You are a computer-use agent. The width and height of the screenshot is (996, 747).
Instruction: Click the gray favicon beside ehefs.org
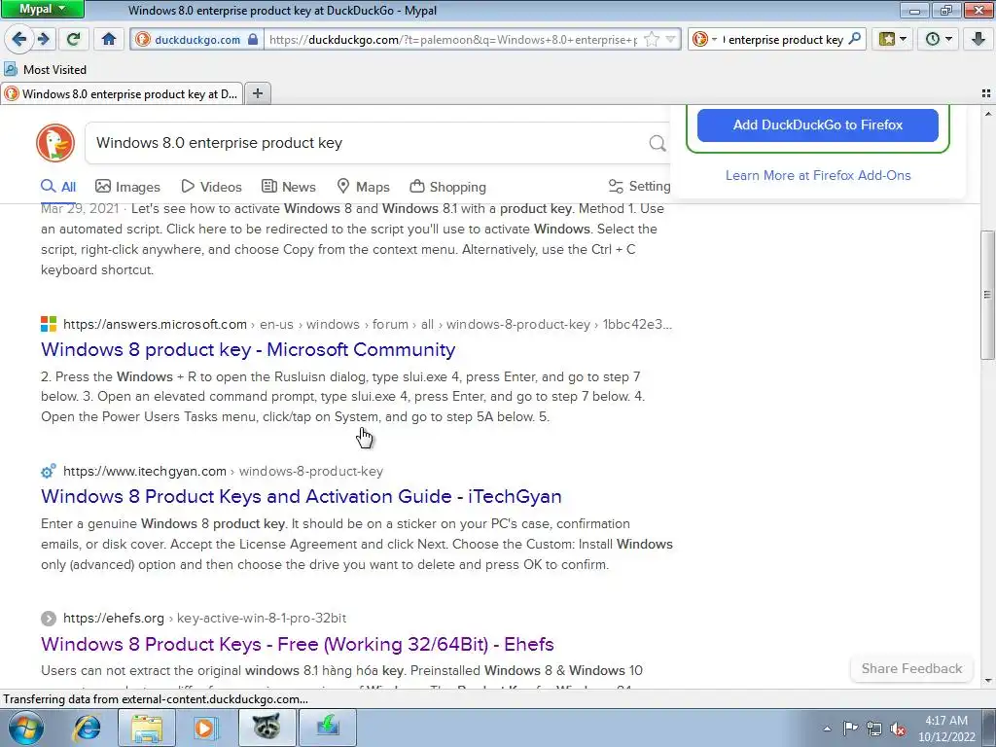pos(49,618)
